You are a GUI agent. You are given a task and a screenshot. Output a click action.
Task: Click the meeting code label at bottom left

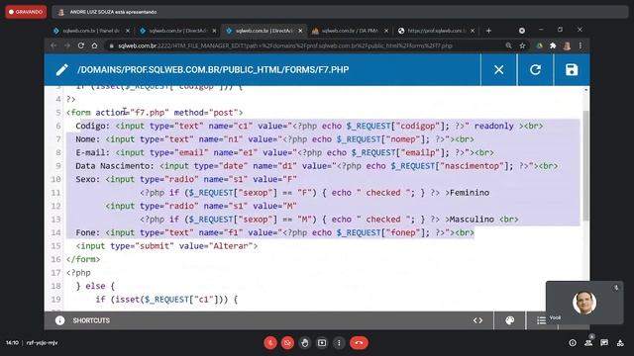tap(42, 343)
